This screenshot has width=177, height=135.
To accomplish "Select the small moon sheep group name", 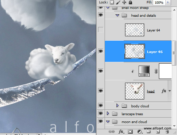I will click(135, 8).
